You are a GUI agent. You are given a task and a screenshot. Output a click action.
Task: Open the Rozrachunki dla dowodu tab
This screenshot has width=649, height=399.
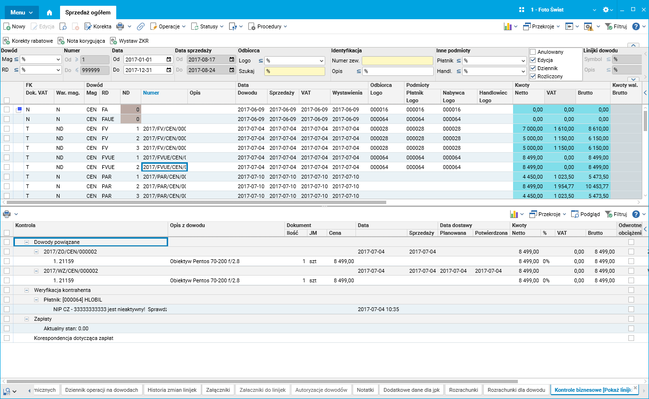coord(516,390)
